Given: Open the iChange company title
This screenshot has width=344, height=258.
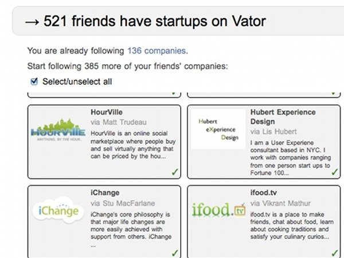Looking at the screenshot, I should point(105,193).
